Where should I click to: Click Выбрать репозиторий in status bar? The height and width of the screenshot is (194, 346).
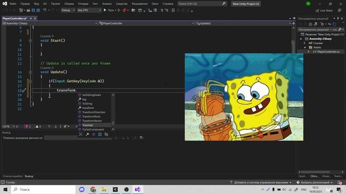[x=315, y=183]
